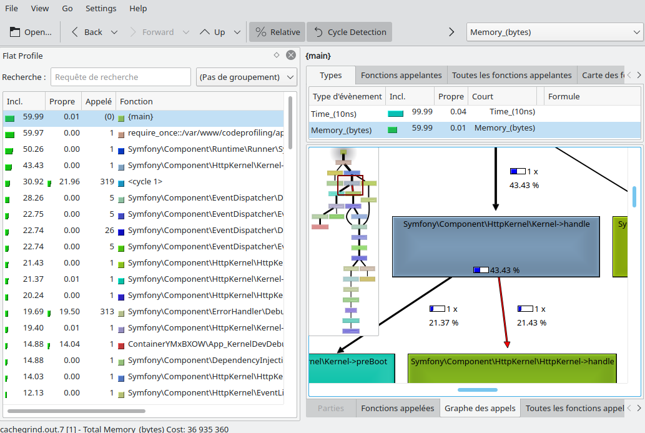Open the Forward history dropdown arrow
Viewport: 645px width, 433px height.
pyautogui.click(x=186, y=32)
